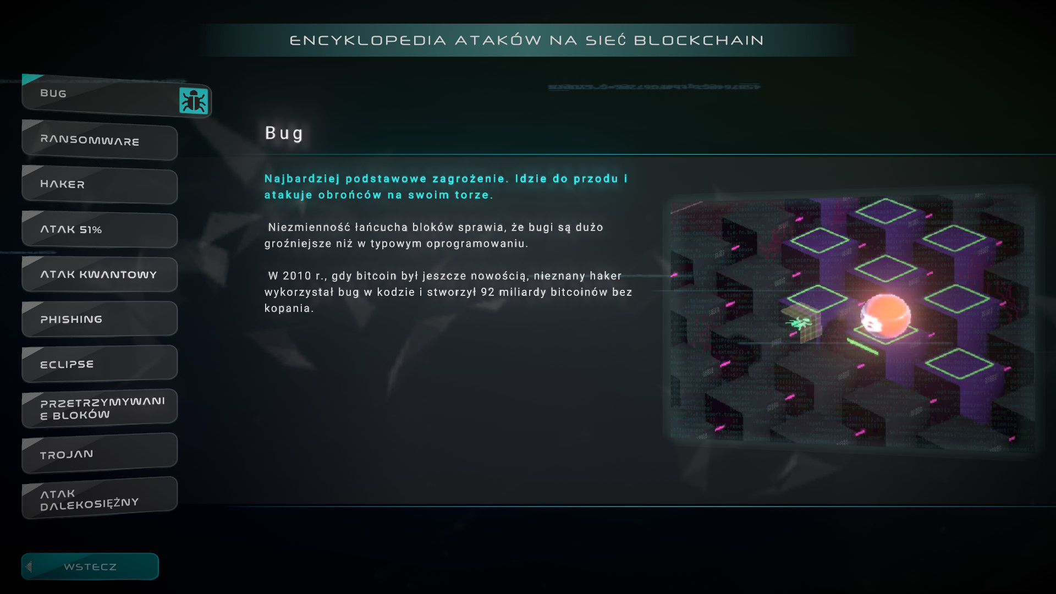Screen dimensions: 1056x594
Task: Click the cyan summary text about Bug
Action: 446,186
